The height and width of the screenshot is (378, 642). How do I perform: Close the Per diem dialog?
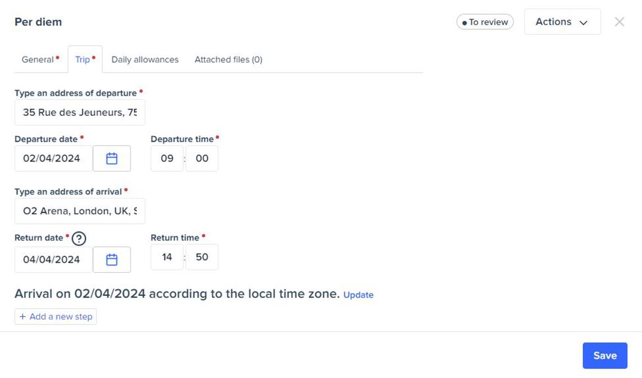619,22
